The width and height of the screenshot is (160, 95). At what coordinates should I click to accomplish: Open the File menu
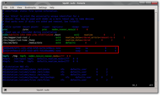(x=5, y=8)
